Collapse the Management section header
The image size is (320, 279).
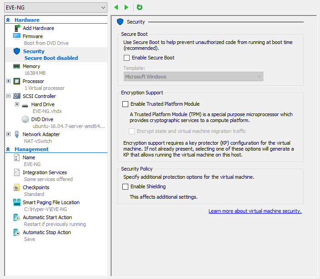[x=8, y=149]
